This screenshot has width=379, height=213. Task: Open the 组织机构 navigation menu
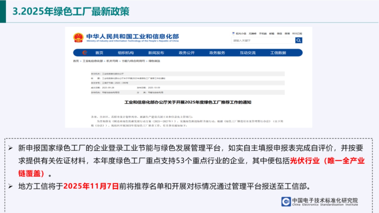[126, 53]
